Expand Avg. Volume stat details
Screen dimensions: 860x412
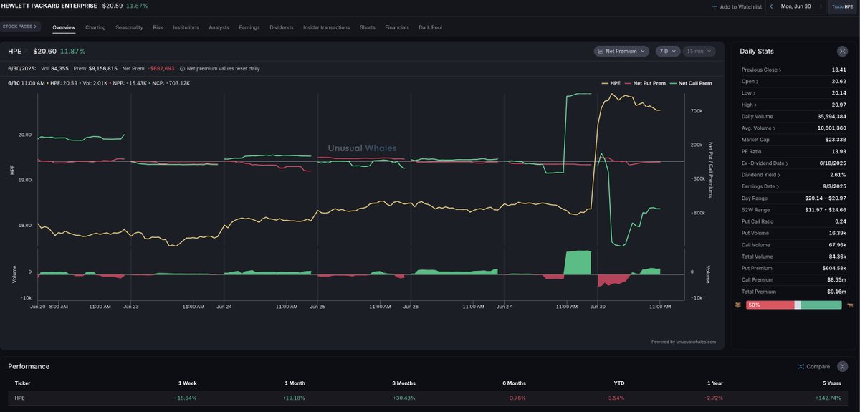coord(760,128)
